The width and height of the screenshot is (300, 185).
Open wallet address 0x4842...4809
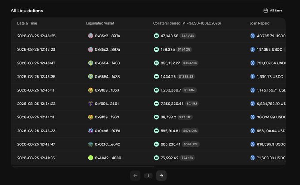108,158
